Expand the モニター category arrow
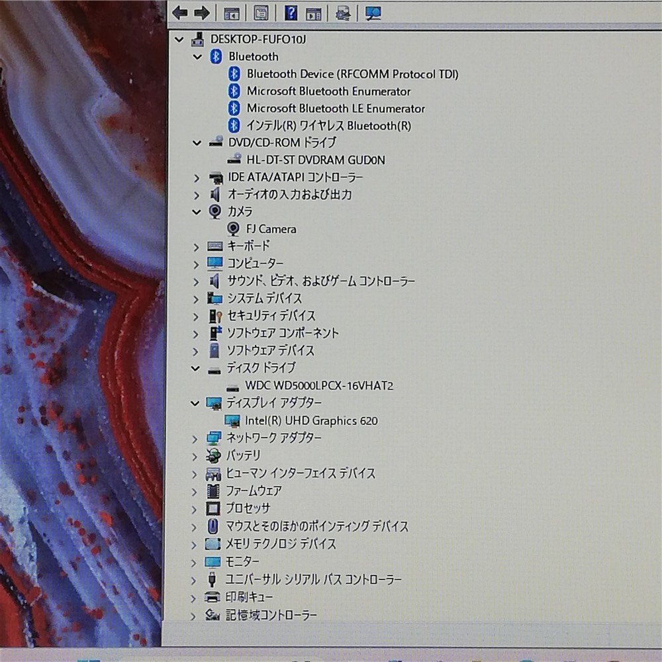 193,563
